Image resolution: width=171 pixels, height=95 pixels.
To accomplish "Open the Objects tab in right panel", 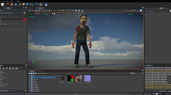I will tap(152, 8).
